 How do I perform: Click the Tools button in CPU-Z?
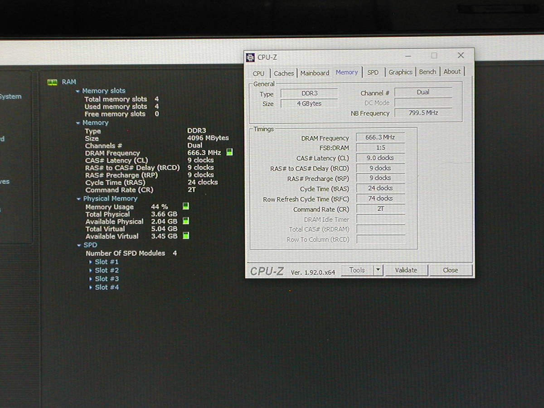coord(357,270)
